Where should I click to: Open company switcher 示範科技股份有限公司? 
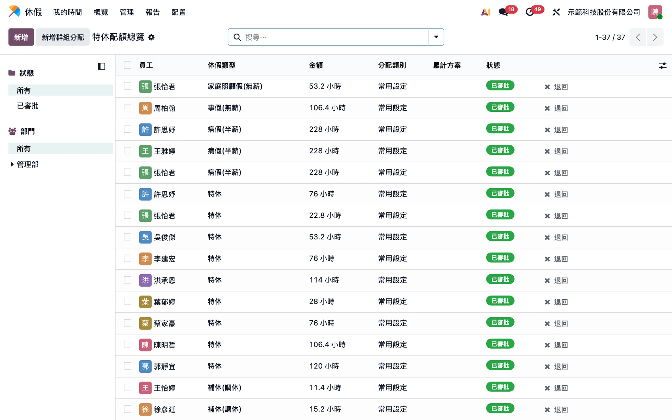(604, 12)
